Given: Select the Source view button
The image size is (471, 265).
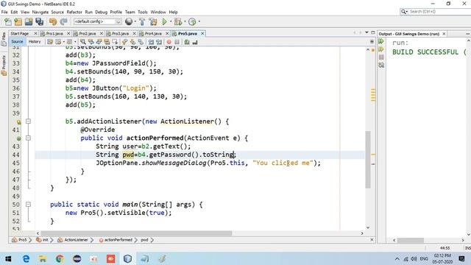Looking at the screenshot, I should [x=17, y=42].
